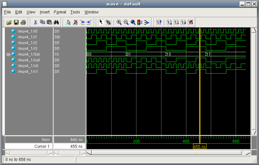Click the Open folder toolbar icon
This screenshot has width=259, height=165.
(9, 22)
